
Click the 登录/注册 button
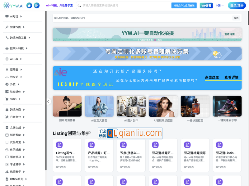point(237,6)
